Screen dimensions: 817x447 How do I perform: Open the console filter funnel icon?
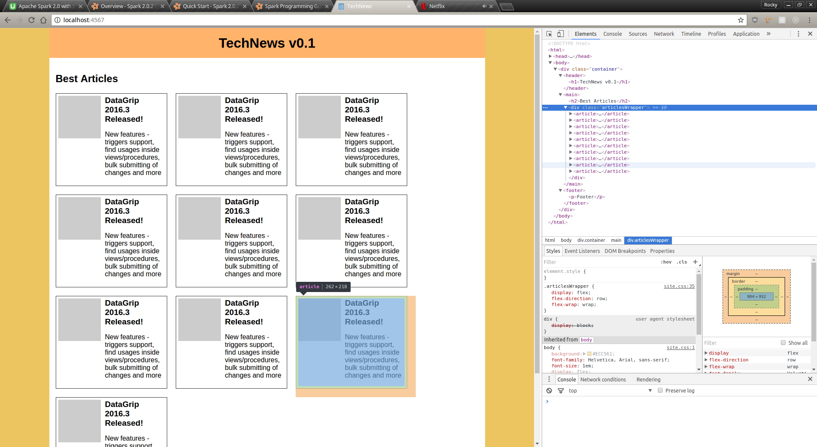coord(561,390)
